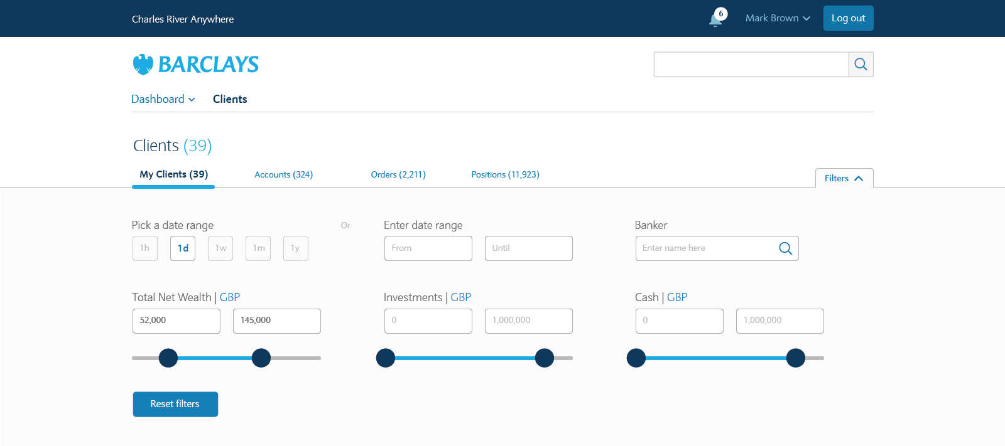Screen dimensions: 1005x446
Task: Choose the 1m date range option
Action: 258,248
